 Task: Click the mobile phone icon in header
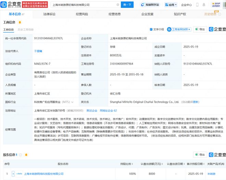(x=197, y=5)
